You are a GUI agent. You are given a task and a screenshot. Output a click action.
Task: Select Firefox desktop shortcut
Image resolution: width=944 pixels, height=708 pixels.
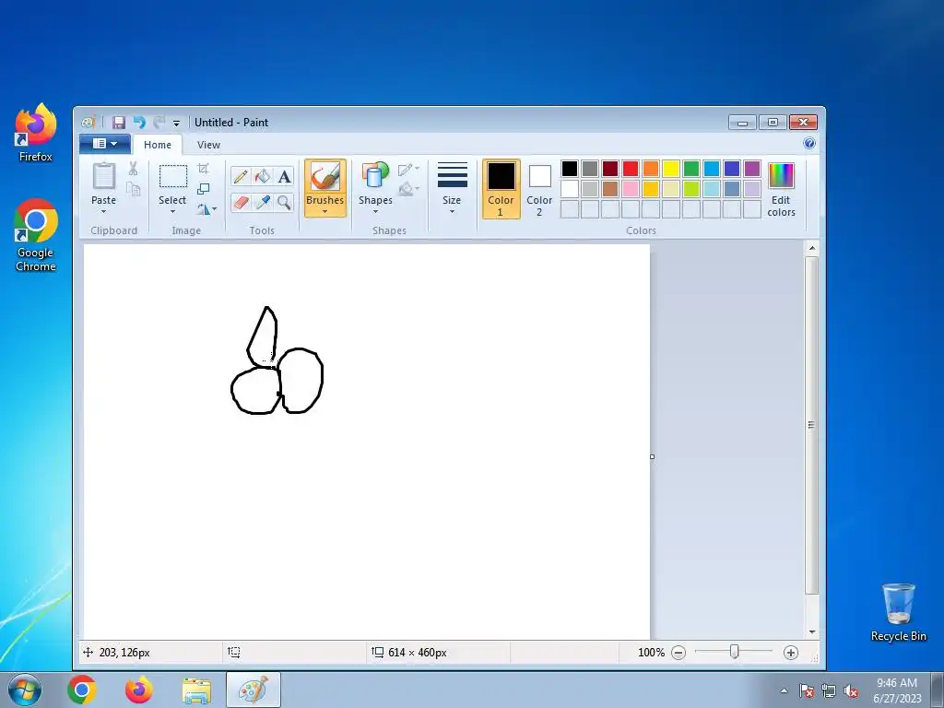pyautogui.click(x=36, y=133)
